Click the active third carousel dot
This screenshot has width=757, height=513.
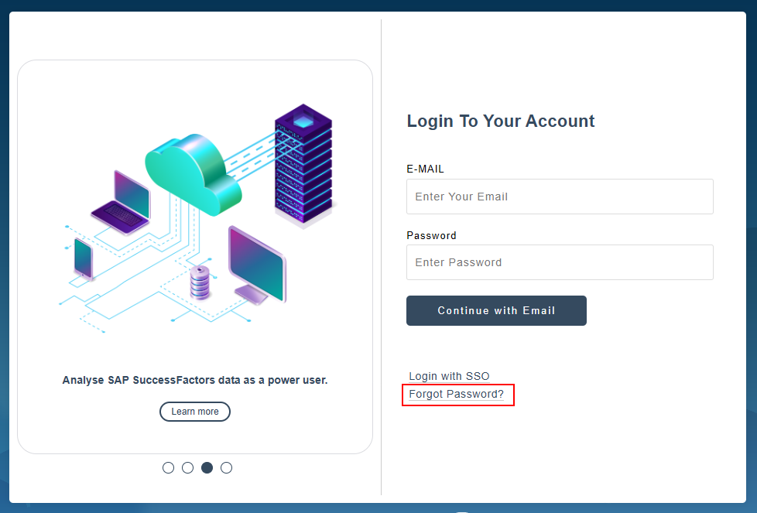pos(207,467)
